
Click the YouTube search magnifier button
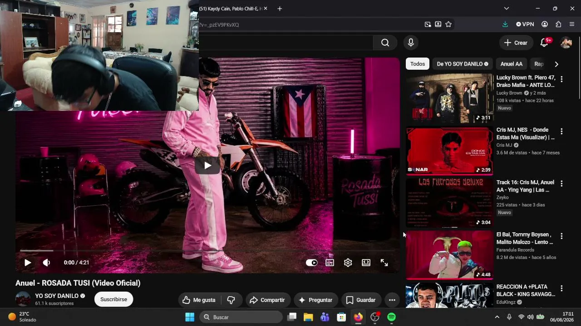pyautogui.click(x=385, y=43)
